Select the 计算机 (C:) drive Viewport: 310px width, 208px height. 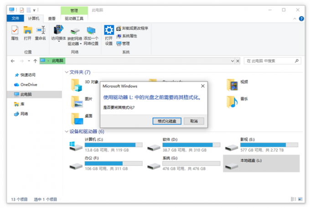(106, 145)
